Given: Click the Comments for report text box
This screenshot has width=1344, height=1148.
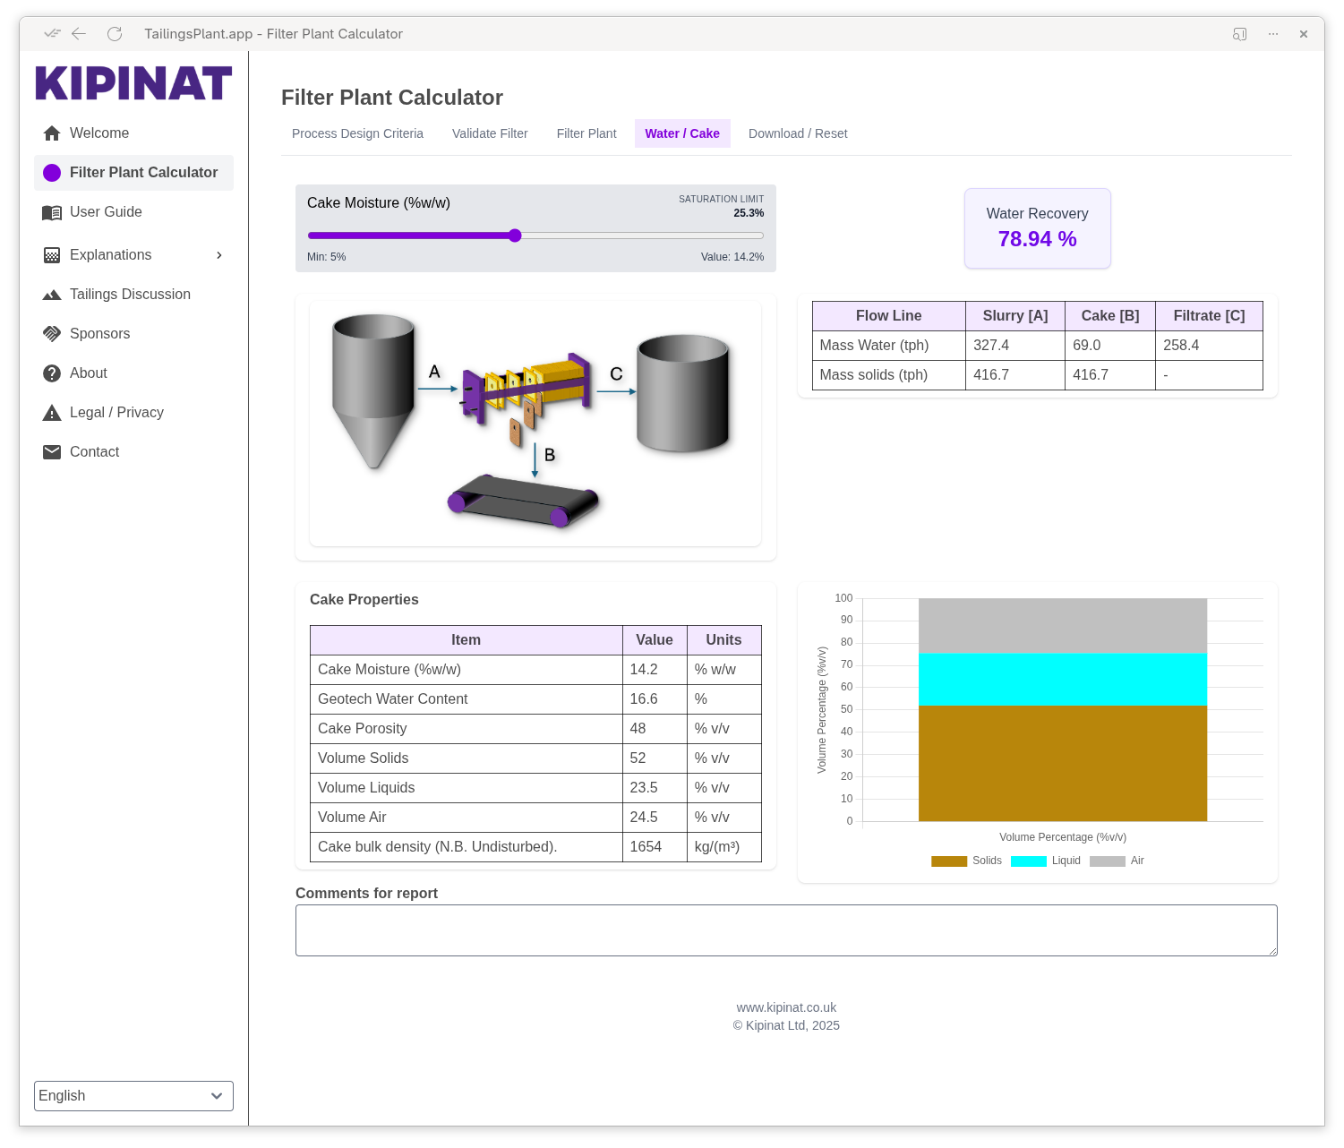Looking at the screenshot, I should click(785, 930).
